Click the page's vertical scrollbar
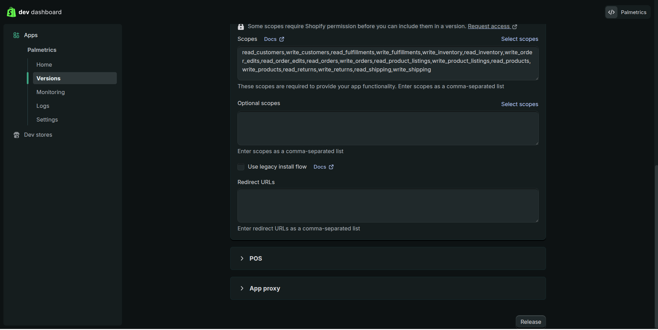Image resolution: width=658 pixels, height=330 pixels. click(x=656, y=240)
